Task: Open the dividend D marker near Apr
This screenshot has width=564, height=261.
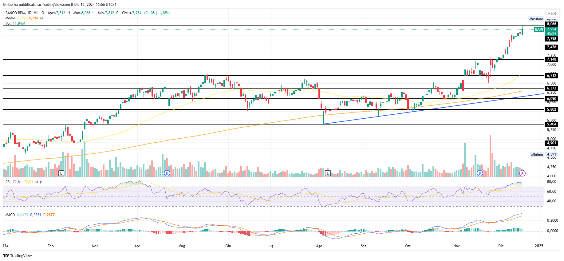Action: (167, 173)
